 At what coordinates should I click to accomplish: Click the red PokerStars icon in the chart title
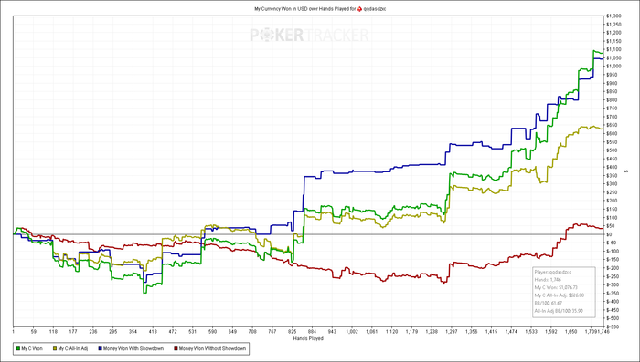click(x=359, y=8)
